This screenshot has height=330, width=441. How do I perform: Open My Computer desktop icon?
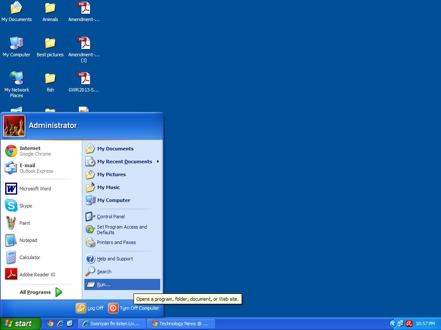(x=16, y=47)
